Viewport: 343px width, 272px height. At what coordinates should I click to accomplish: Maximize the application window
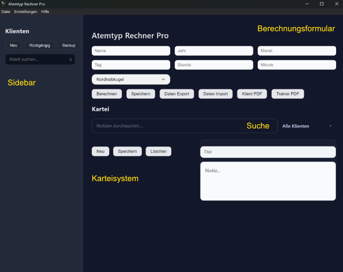322,4
